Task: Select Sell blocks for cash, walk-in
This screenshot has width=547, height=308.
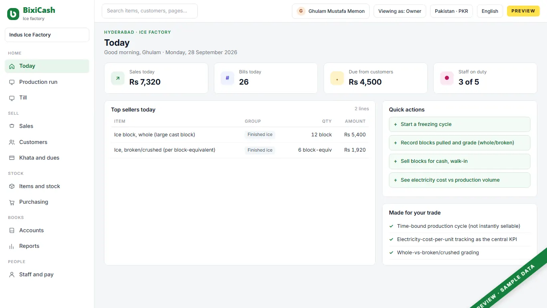Action: 460,161
